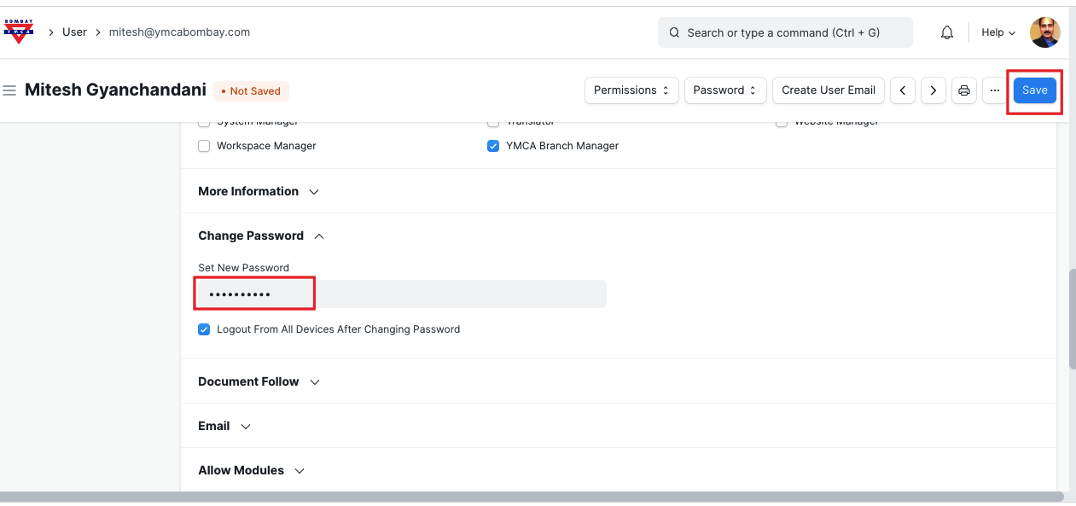Image resolution: width=1076 pixels, height=506 pixels.
Task: Open the Help menu
Action: point(997,32)
